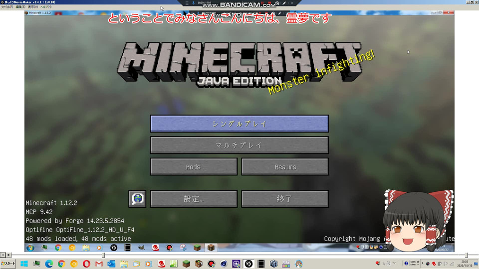This screenshot has width=479, height=269.
Task: Open the Mods list button
Action: [x=194, y=167]
